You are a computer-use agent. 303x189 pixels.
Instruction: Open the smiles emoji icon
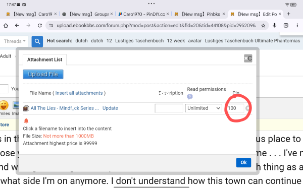pyautogui.click(x=4, y=105)
